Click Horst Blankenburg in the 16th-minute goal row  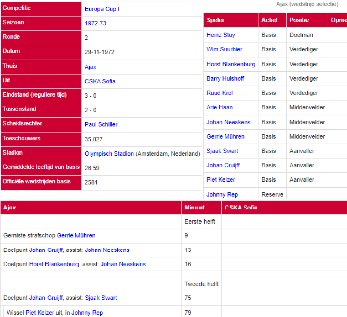[x=54, y=264]
